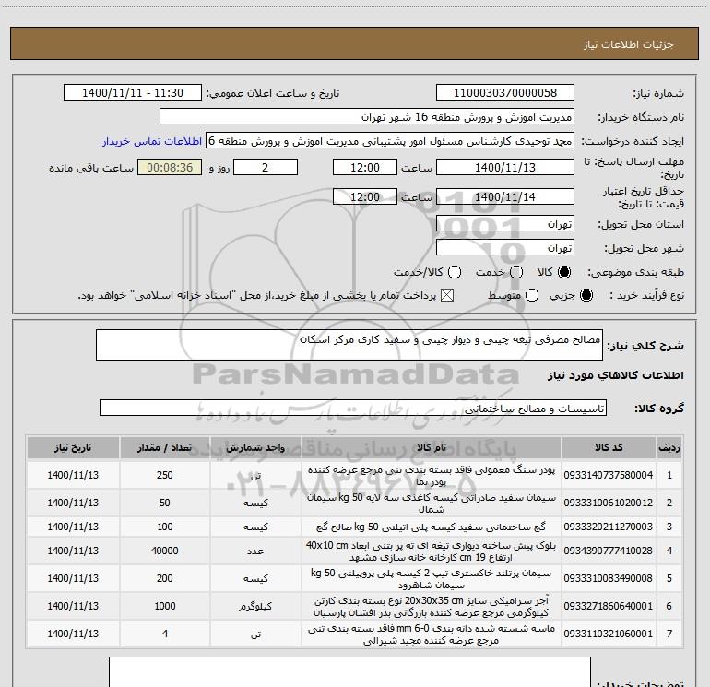The image size is (710, 687).
Task: Click unit کیلوگرم in row 6
Action: point(255,607)
